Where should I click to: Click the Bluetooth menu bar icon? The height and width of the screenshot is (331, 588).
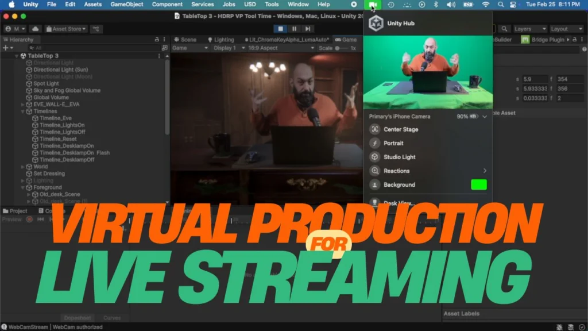pos(436,5)
